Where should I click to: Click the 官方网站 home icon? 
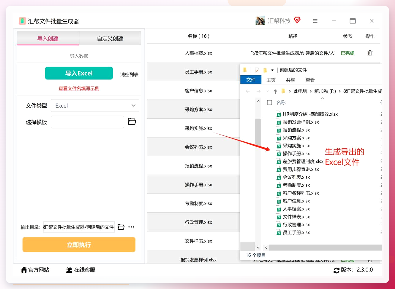click(24, 270)
